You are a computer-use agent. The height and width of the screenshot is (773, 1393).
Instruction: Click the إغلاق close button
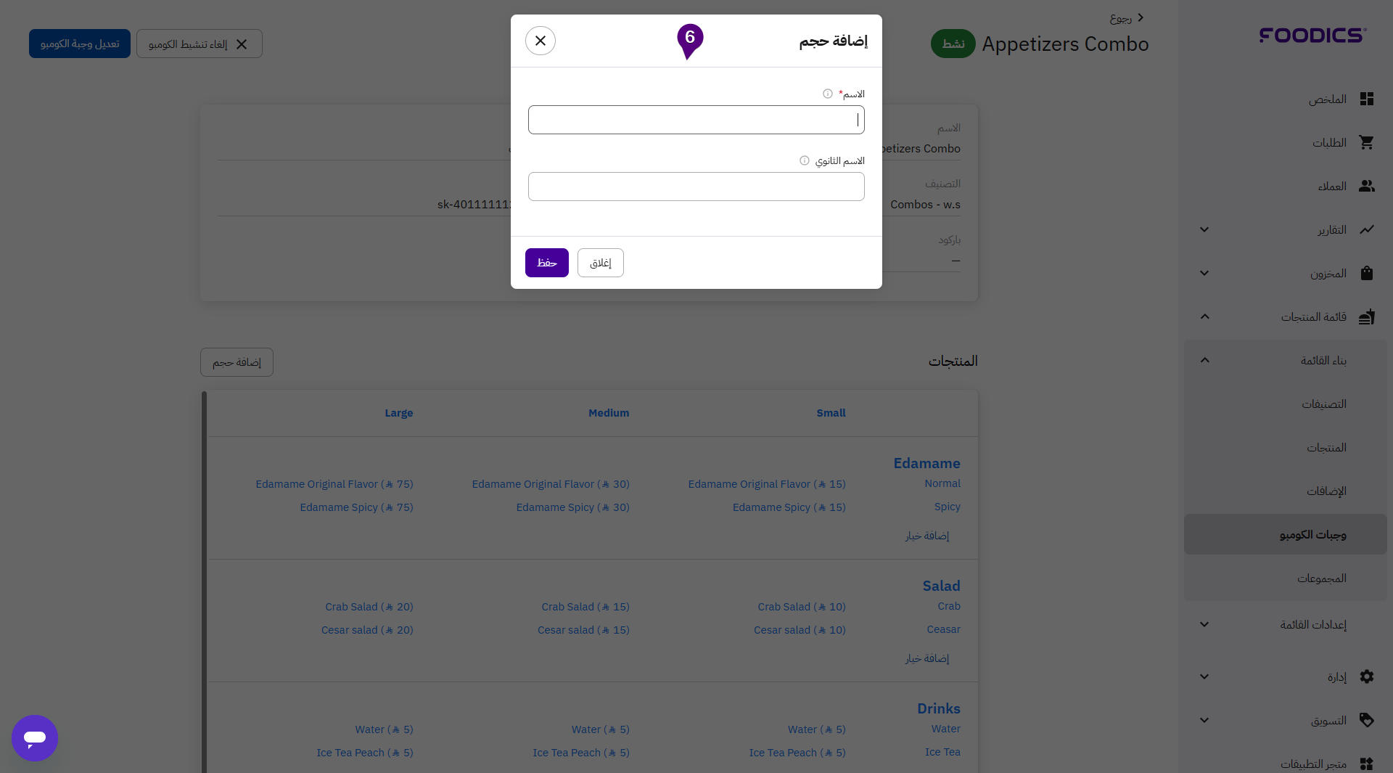click(x=600, y=263)
